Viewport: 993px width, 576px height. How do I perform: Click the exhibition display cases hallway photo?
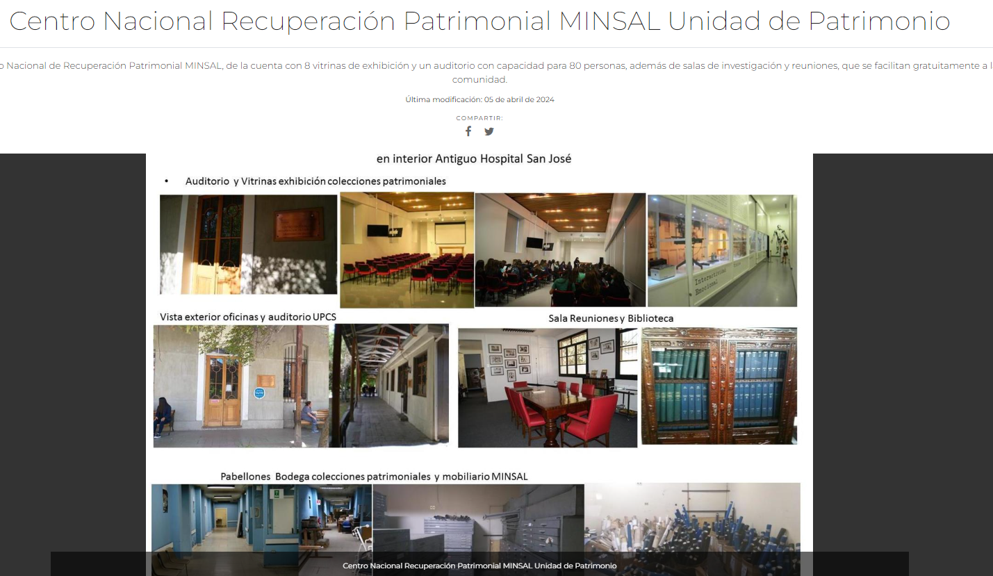(722, 250)
